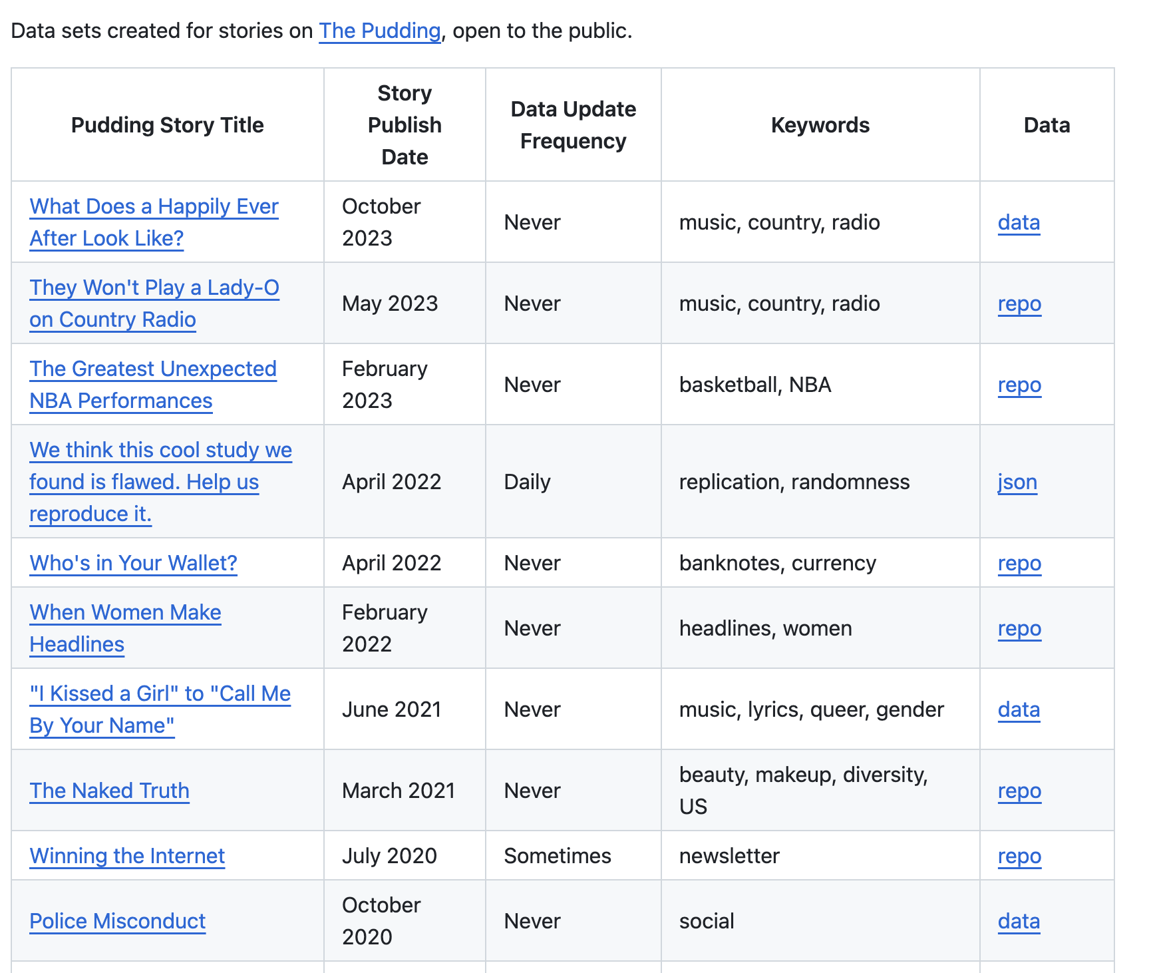Open the NBA performances repo link
This screenshot has width=1151, height=973.
(x=1019, y=385)
